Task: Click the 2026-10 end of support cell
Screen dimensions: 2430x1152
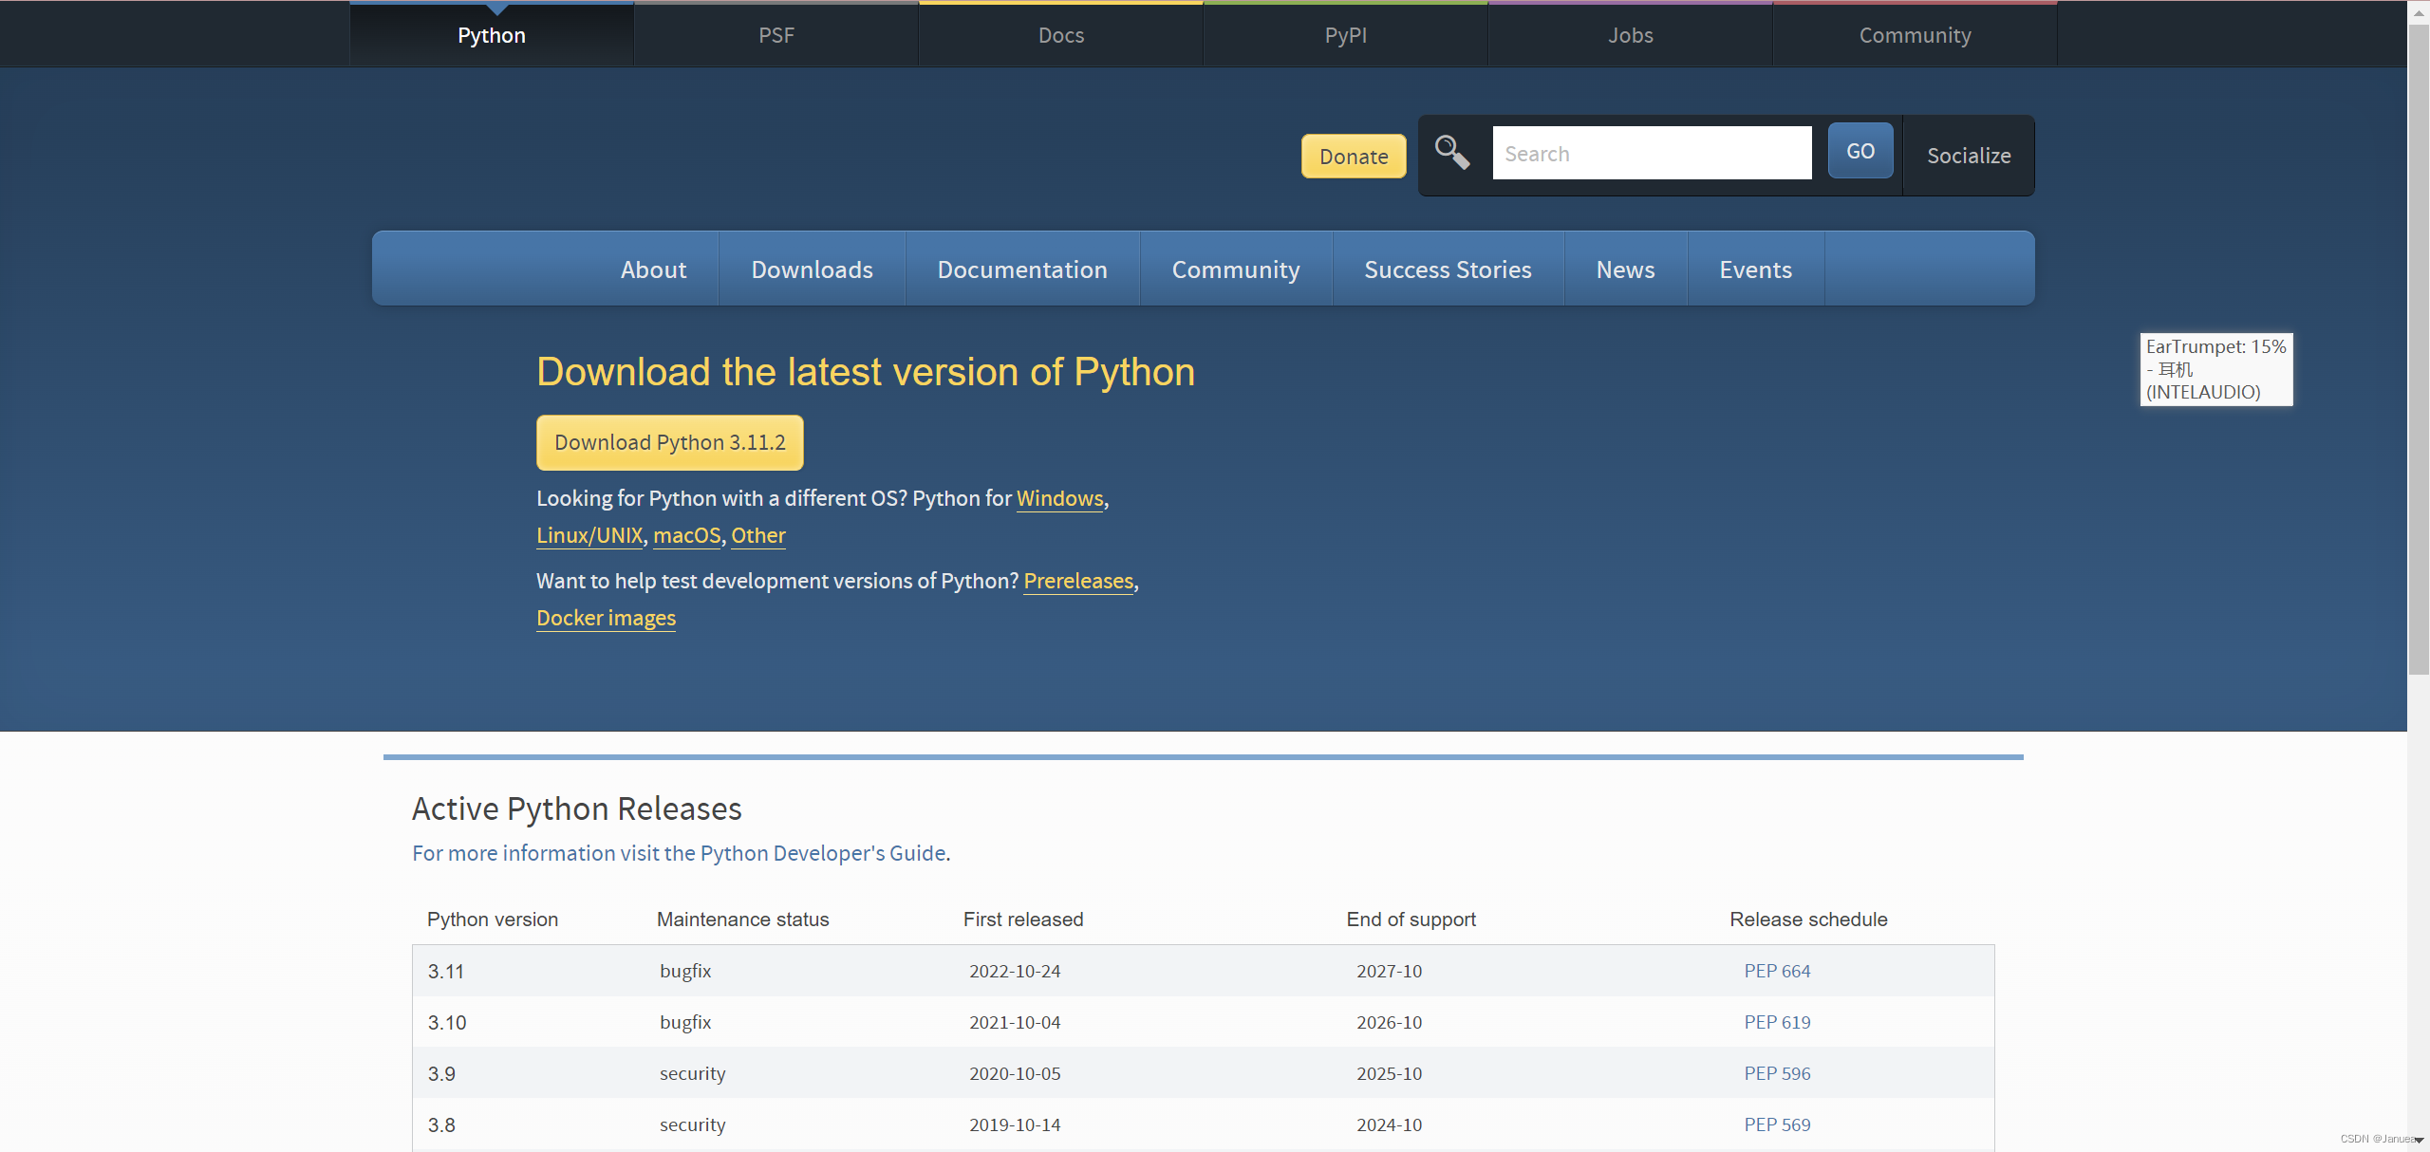Action: (1390, 1022)
